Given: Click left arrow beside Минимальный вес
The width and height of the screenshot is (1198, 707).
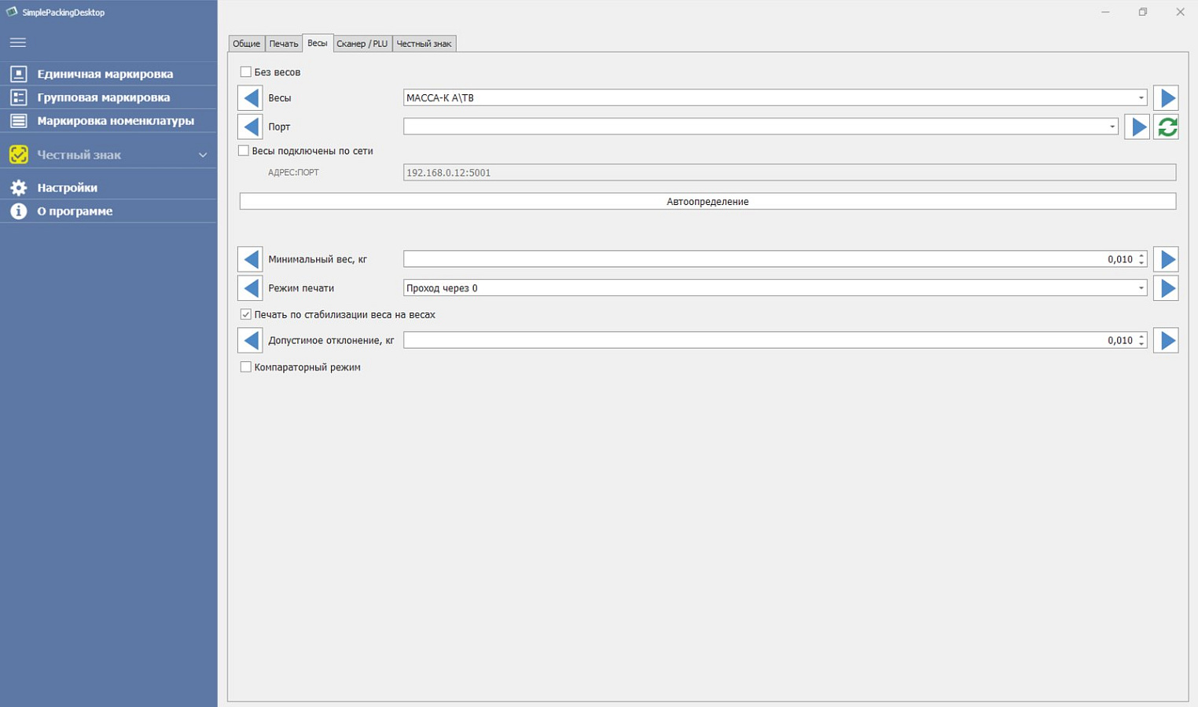Looking at the screenshot, I should [251, 259].
